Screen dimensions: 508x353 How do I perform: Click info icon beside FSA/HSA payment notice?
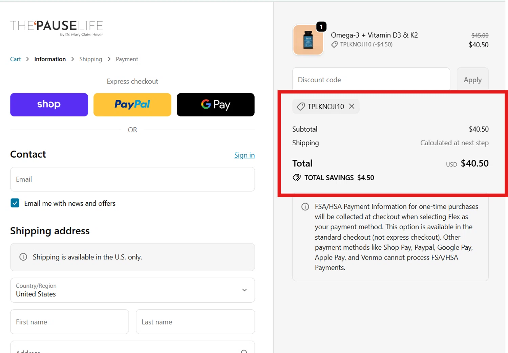(x=305, y=207)
